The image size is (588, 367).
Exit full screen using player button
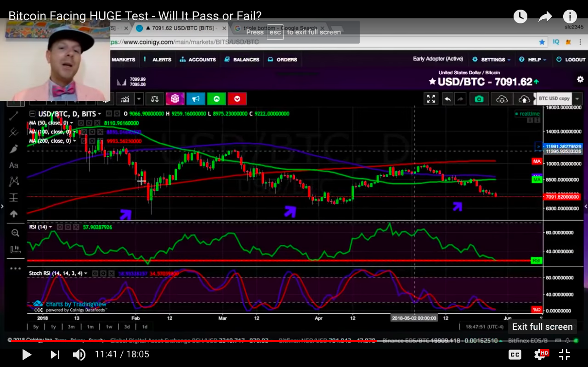point(565,354)
